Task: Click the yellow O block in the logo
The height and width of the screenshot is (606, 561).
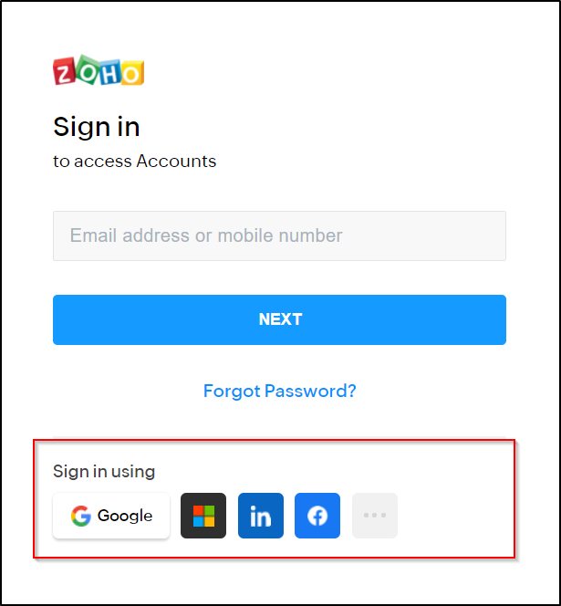Action: click(x=132, y=73)
